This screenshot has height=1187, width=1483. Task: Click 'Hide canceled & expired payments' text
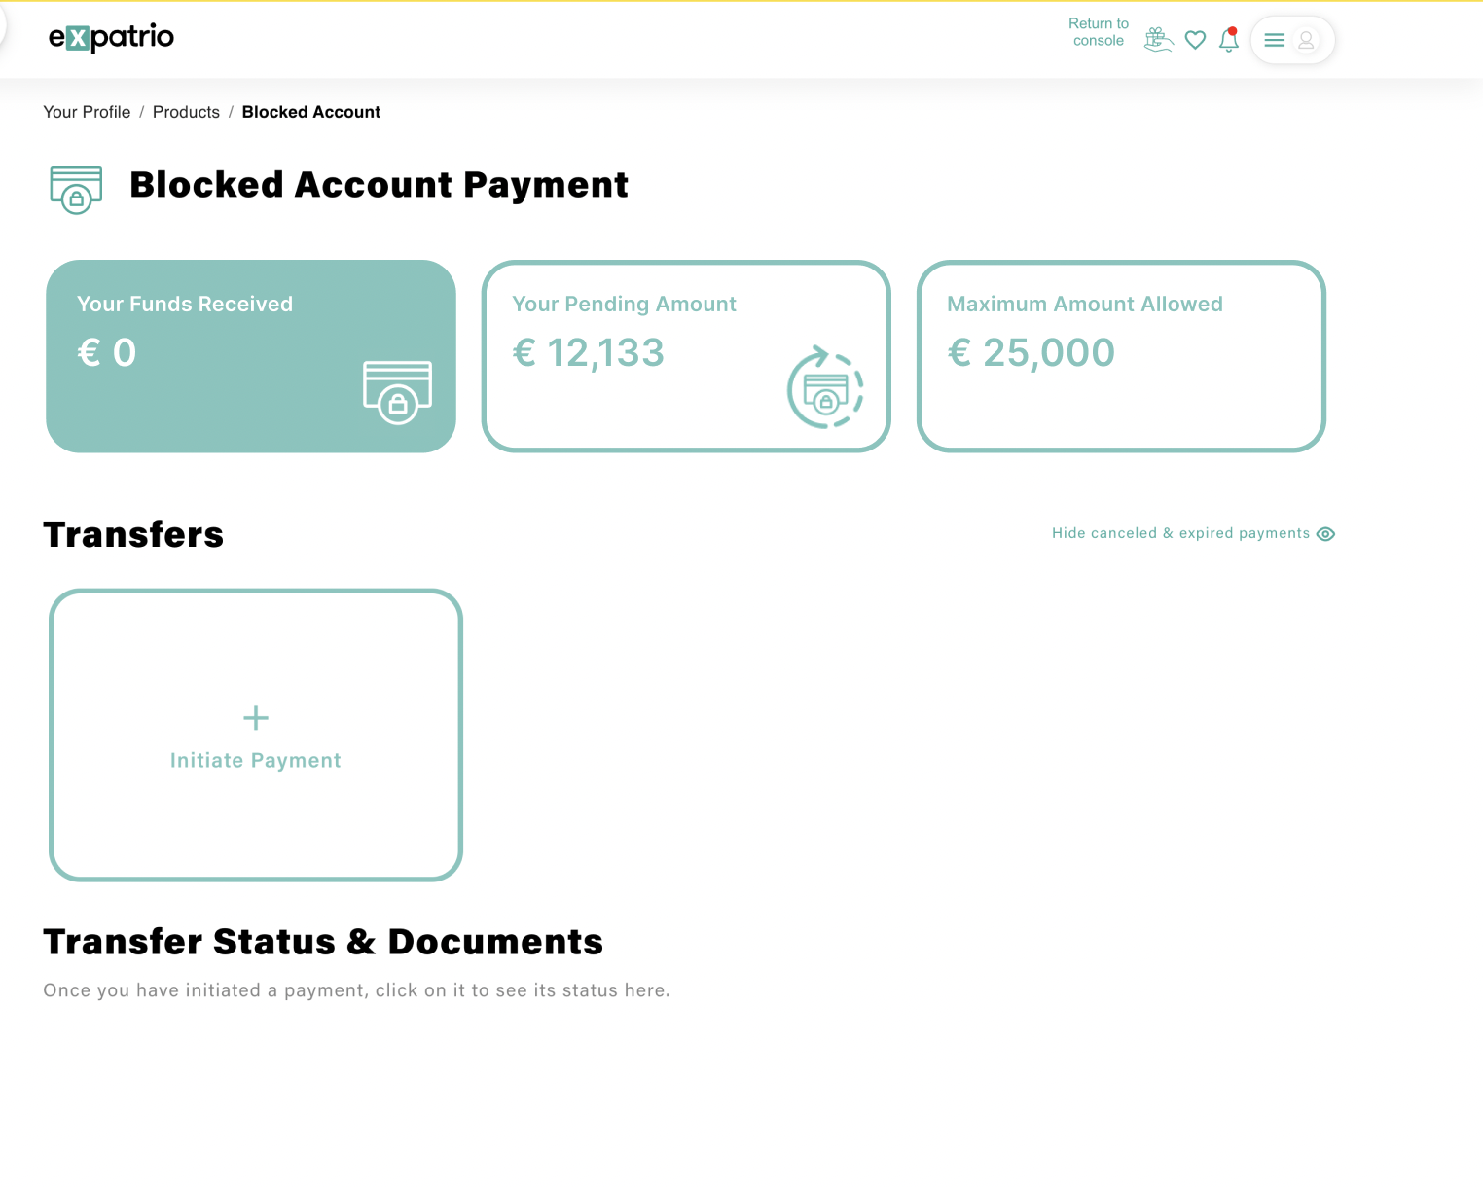pos(1179,533)
